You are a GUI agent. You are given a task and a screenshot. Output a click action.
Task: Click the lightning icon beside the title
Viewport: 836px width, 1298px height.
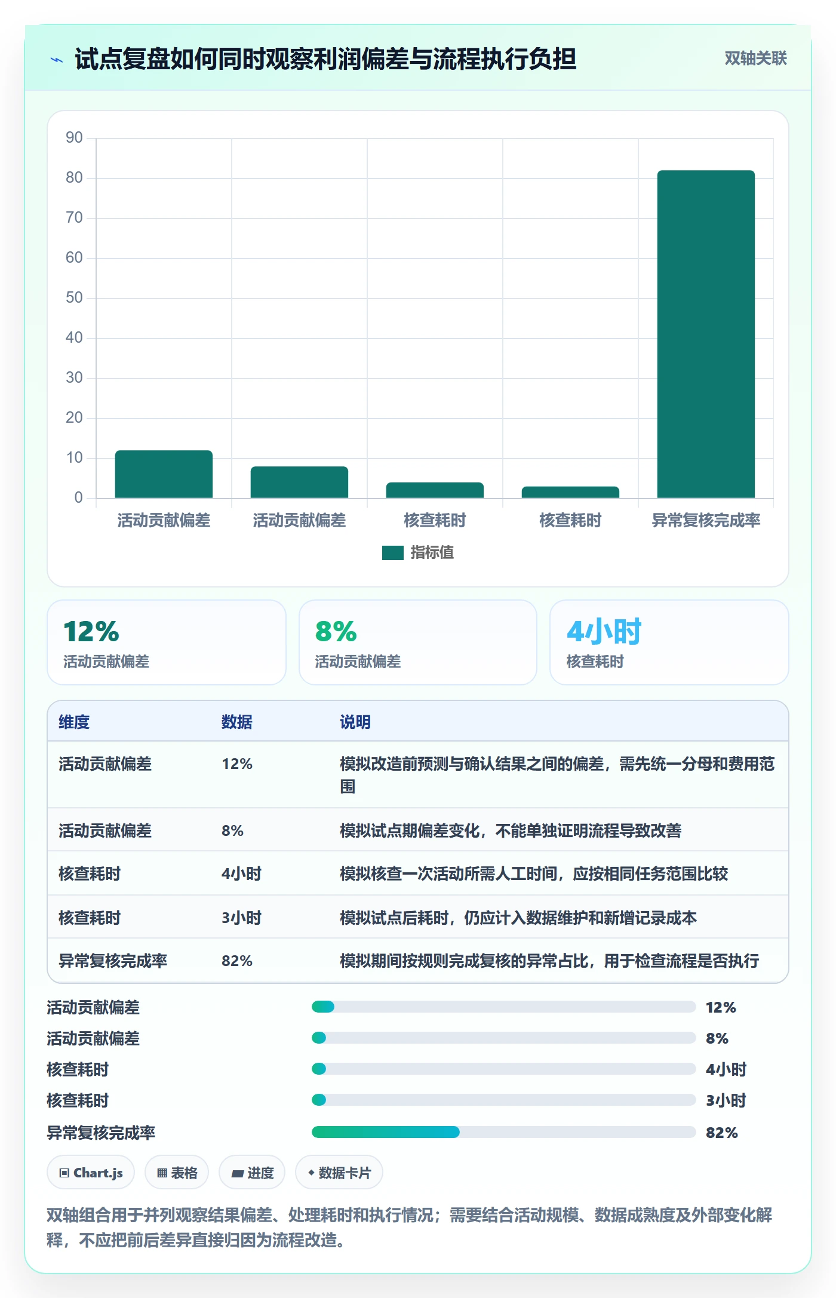(57, 60)
